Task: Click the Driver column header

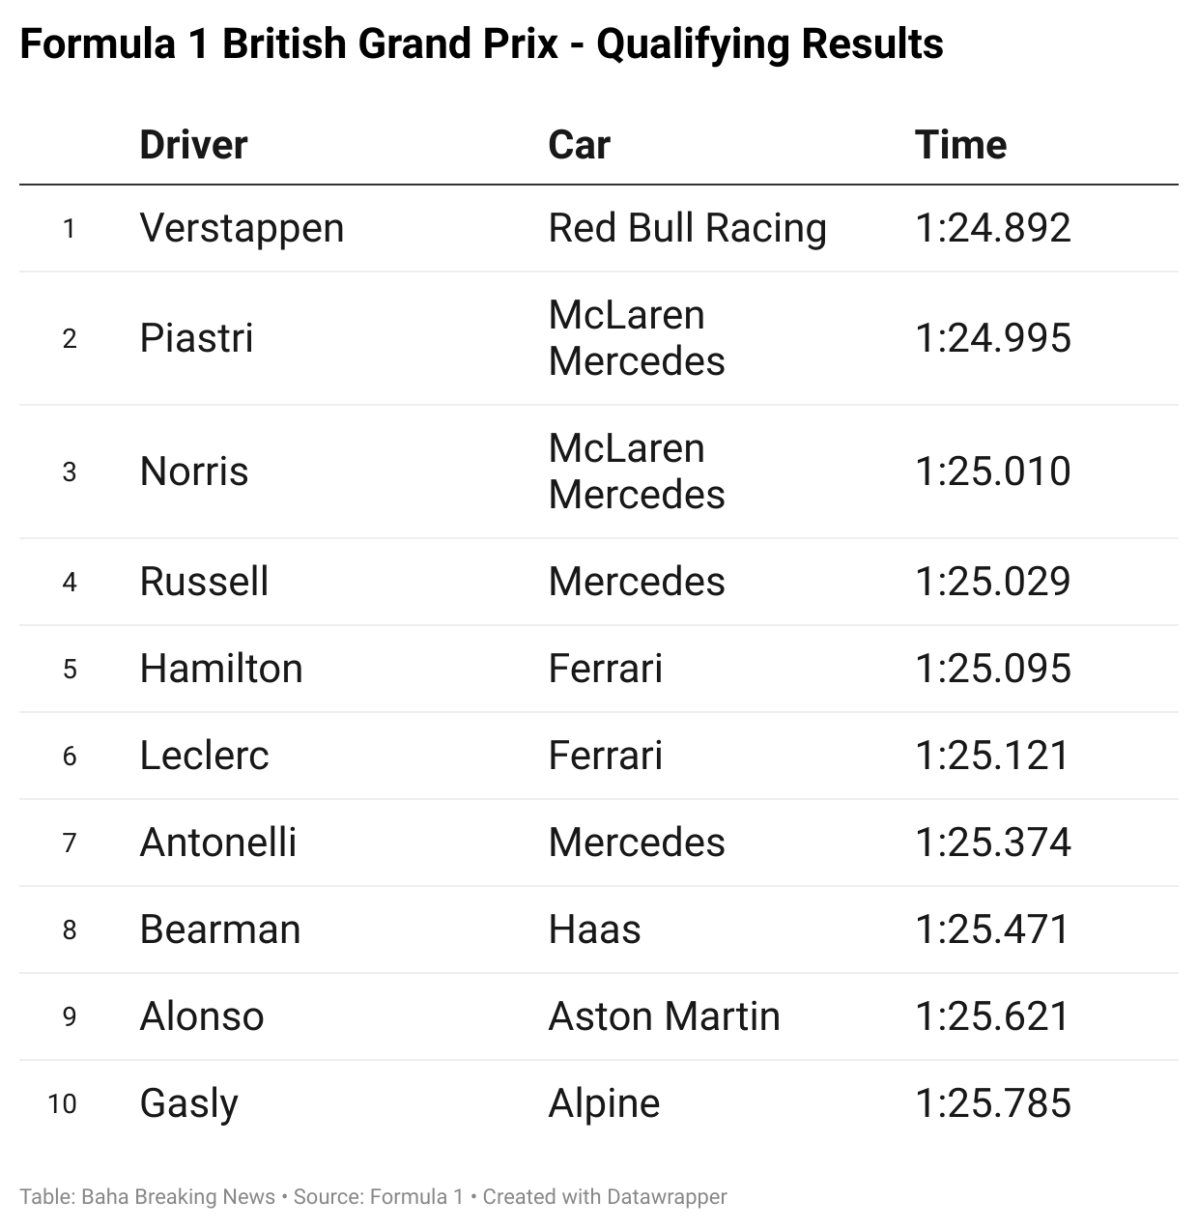Action: 193,145
